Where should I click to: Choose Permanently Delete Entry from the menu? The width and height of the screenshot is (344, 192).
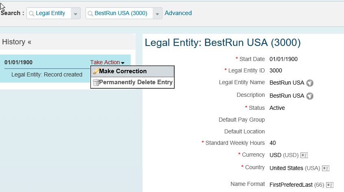tap(132, 83)
